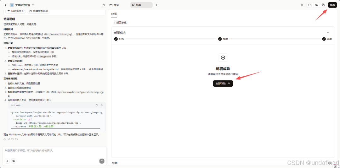The height and width of the screenshot is (168, 340).
Task: Click the 正确使用流程 heading
Action: coord(10,79)
